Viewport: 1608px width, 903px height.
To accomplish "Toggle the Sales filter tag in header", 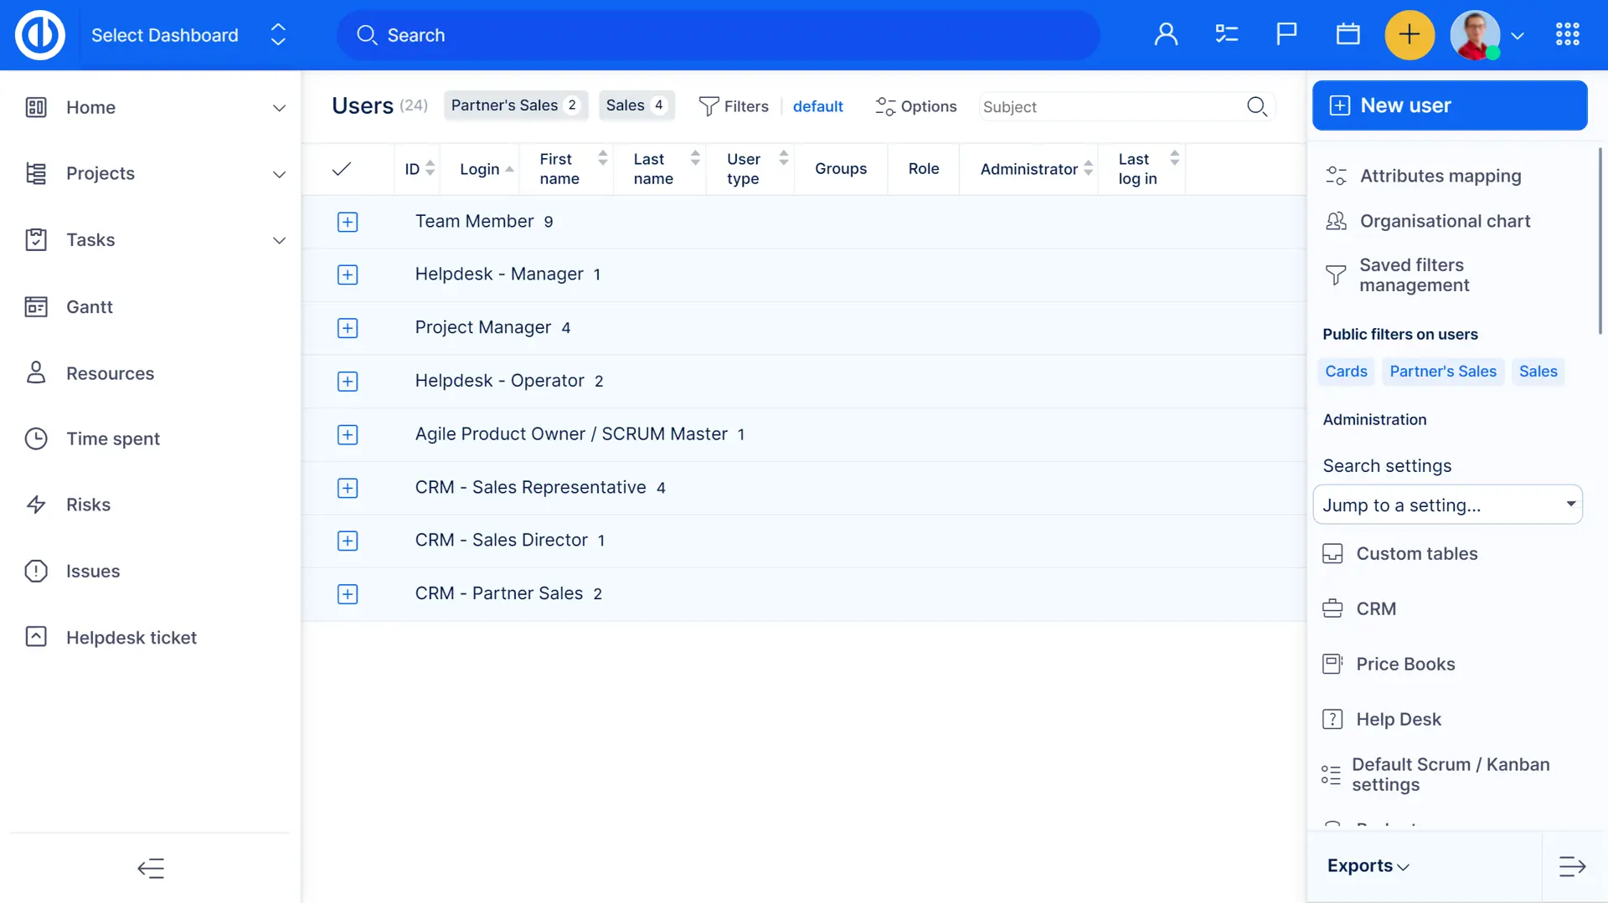I will [636, 105].
